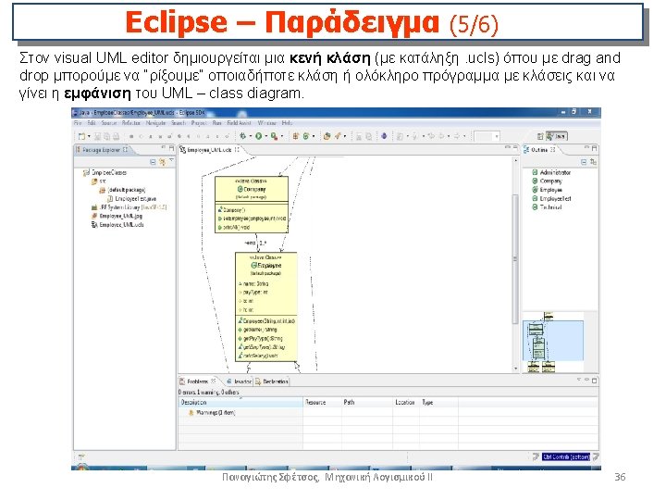The height and width of the screenshot is (500, 666).
Task: Maximize the Outline view
Action: (595, 148)
